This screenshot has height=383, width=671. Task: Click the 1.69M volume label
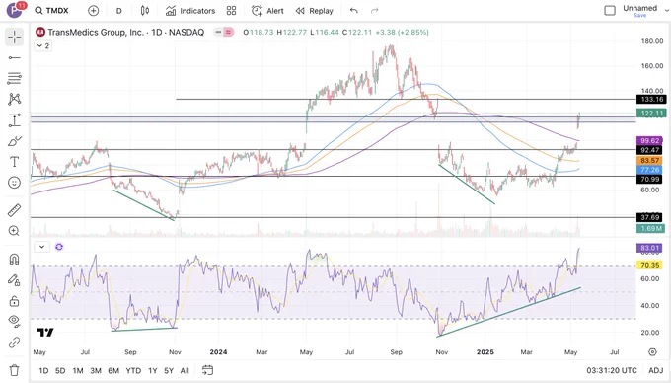650,228
